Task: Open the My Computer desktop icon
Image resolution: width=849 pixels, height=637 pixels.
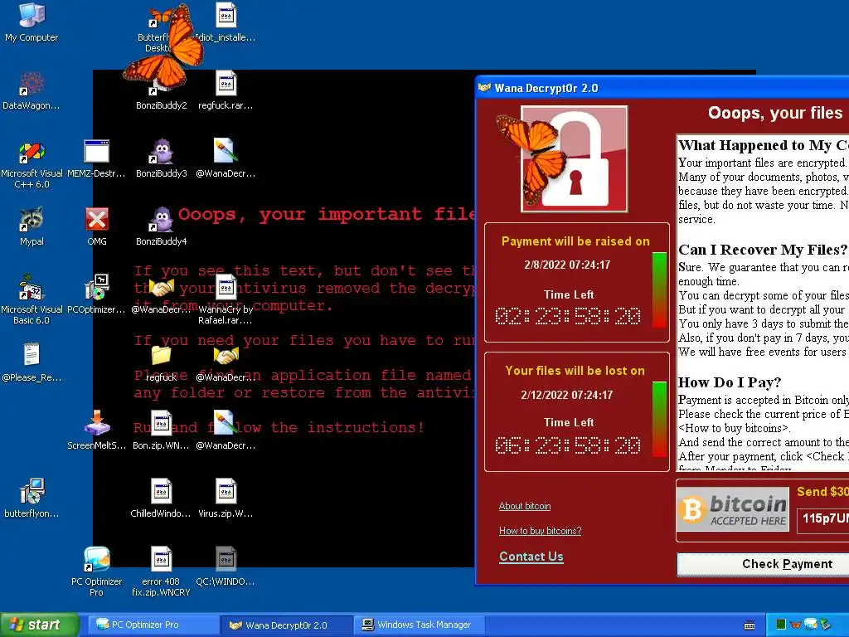Action: (32, 22)
